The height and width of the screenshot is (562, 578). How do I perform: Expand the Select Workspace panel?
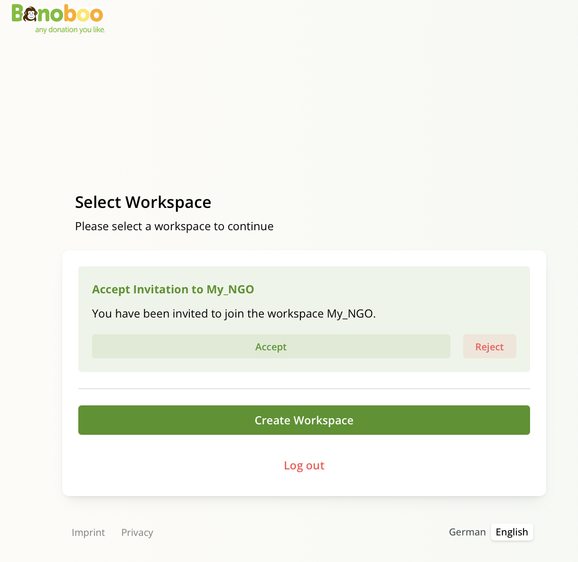pos(304,373)
